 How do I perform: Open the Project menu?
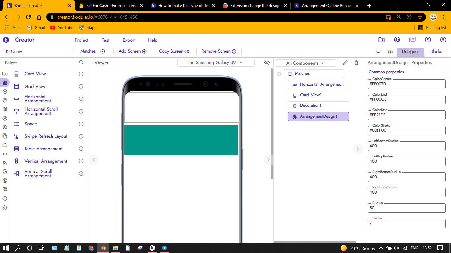coord(82,40)
